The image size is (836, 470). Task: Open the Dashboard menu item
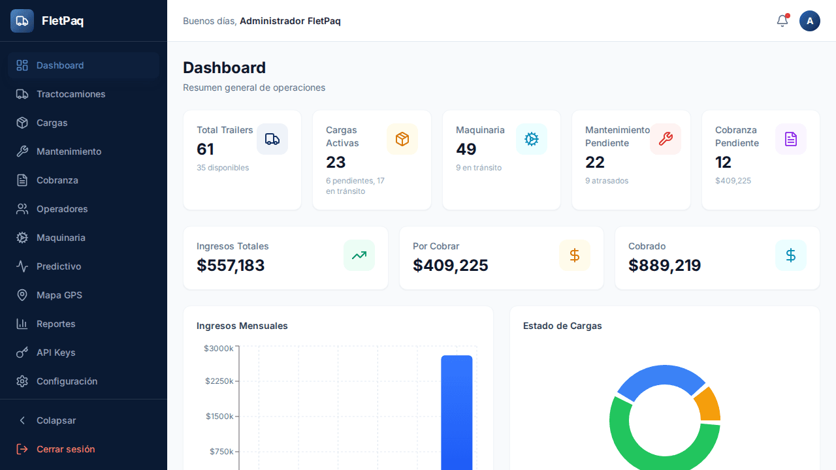[84, 65]
